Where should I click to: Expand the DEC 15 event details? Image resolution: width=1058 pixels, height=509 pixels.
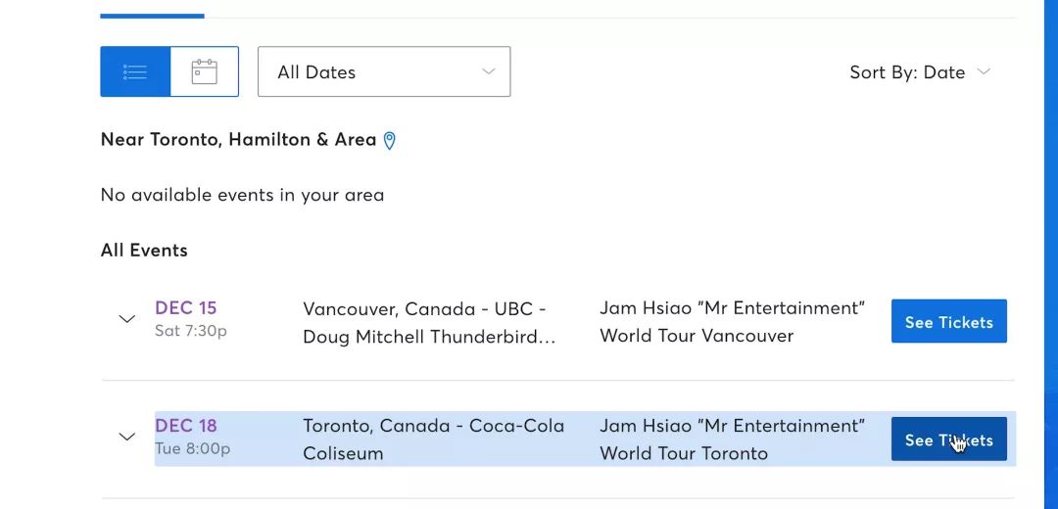coord(126,319)
